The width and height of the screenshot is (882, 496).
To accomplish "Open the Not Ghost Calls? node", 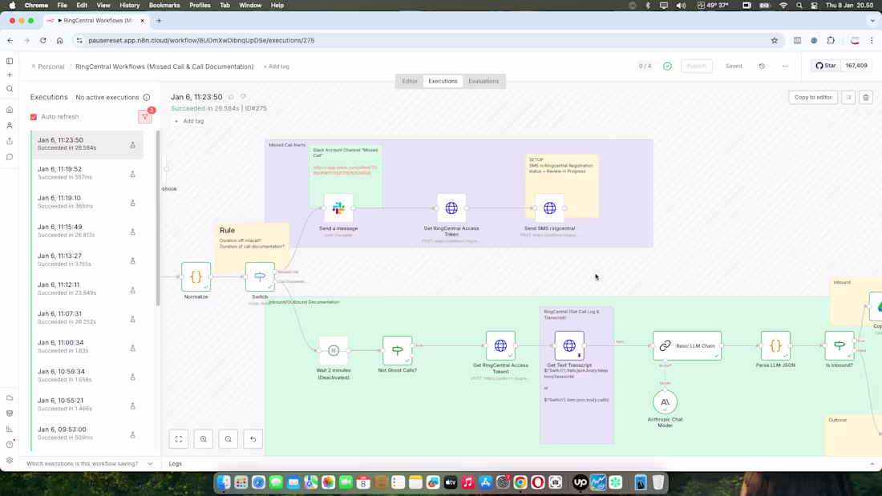I will point(397,350).
